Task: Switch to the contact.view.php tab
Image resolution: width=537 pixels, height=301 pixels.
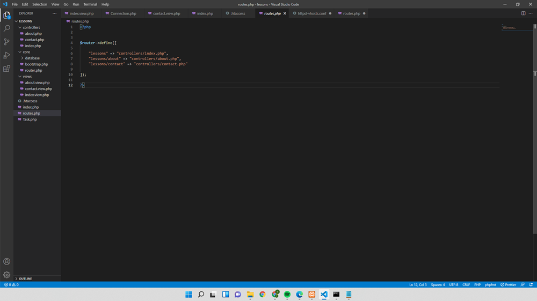Action: point(166,13)
